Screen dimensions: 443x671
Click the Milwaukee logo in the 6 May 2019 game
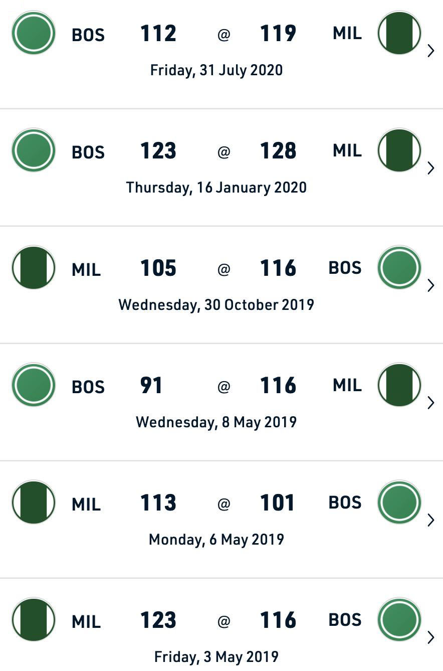coord(34,502)
